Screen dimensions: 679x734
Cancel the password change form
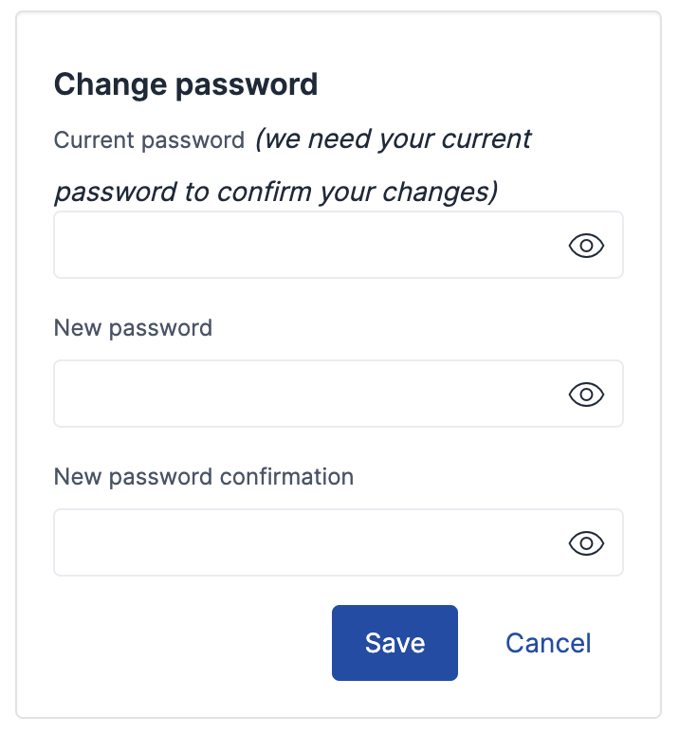pos(548,643)
